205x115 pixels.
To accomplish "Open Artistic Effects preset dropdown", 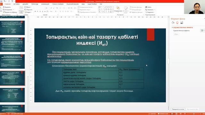I will coord(202,31).
